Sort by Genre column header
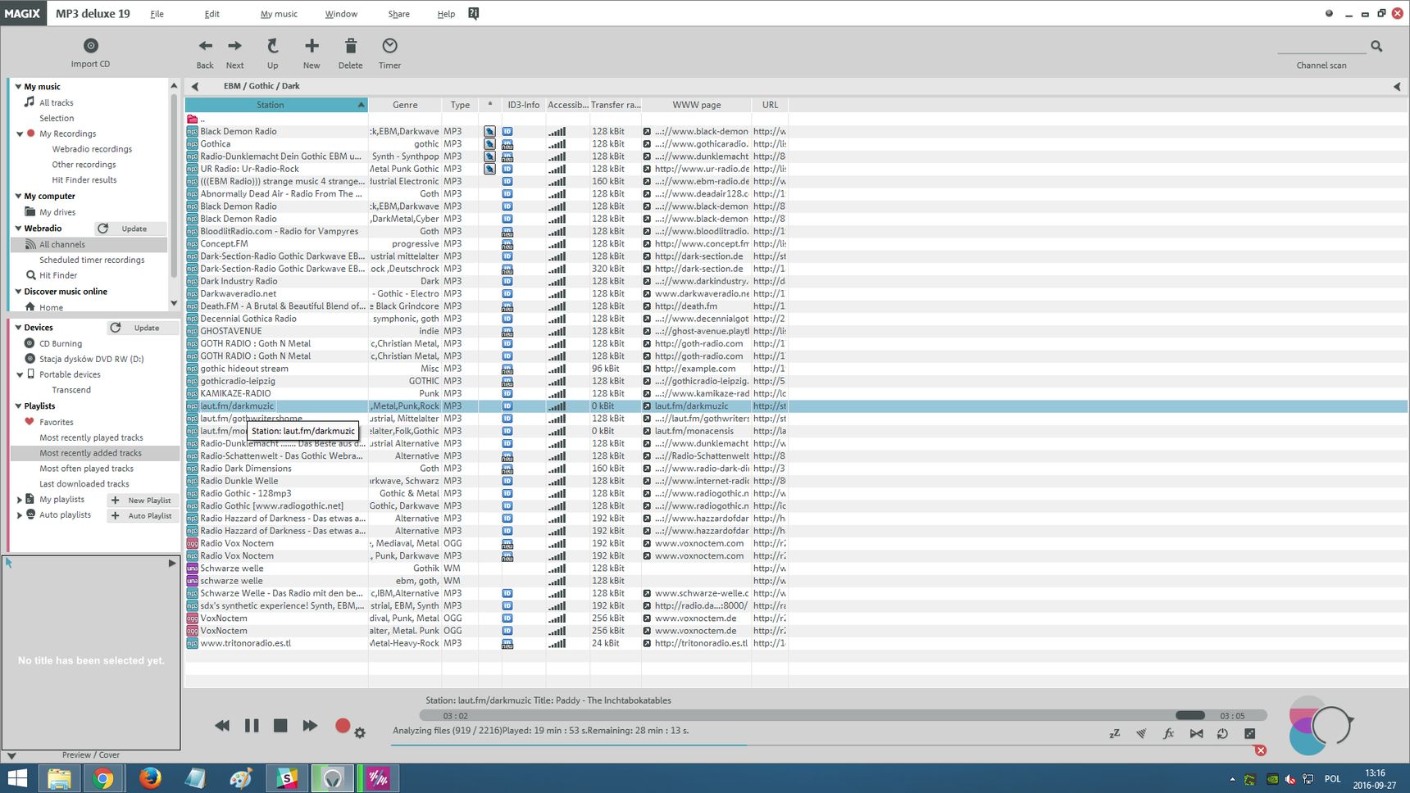Screen dimensions: 1410x793 pos(405,105)
